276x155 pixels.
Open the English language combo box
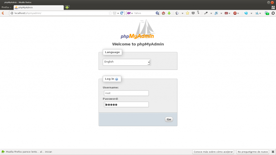(x=127, y=62)
